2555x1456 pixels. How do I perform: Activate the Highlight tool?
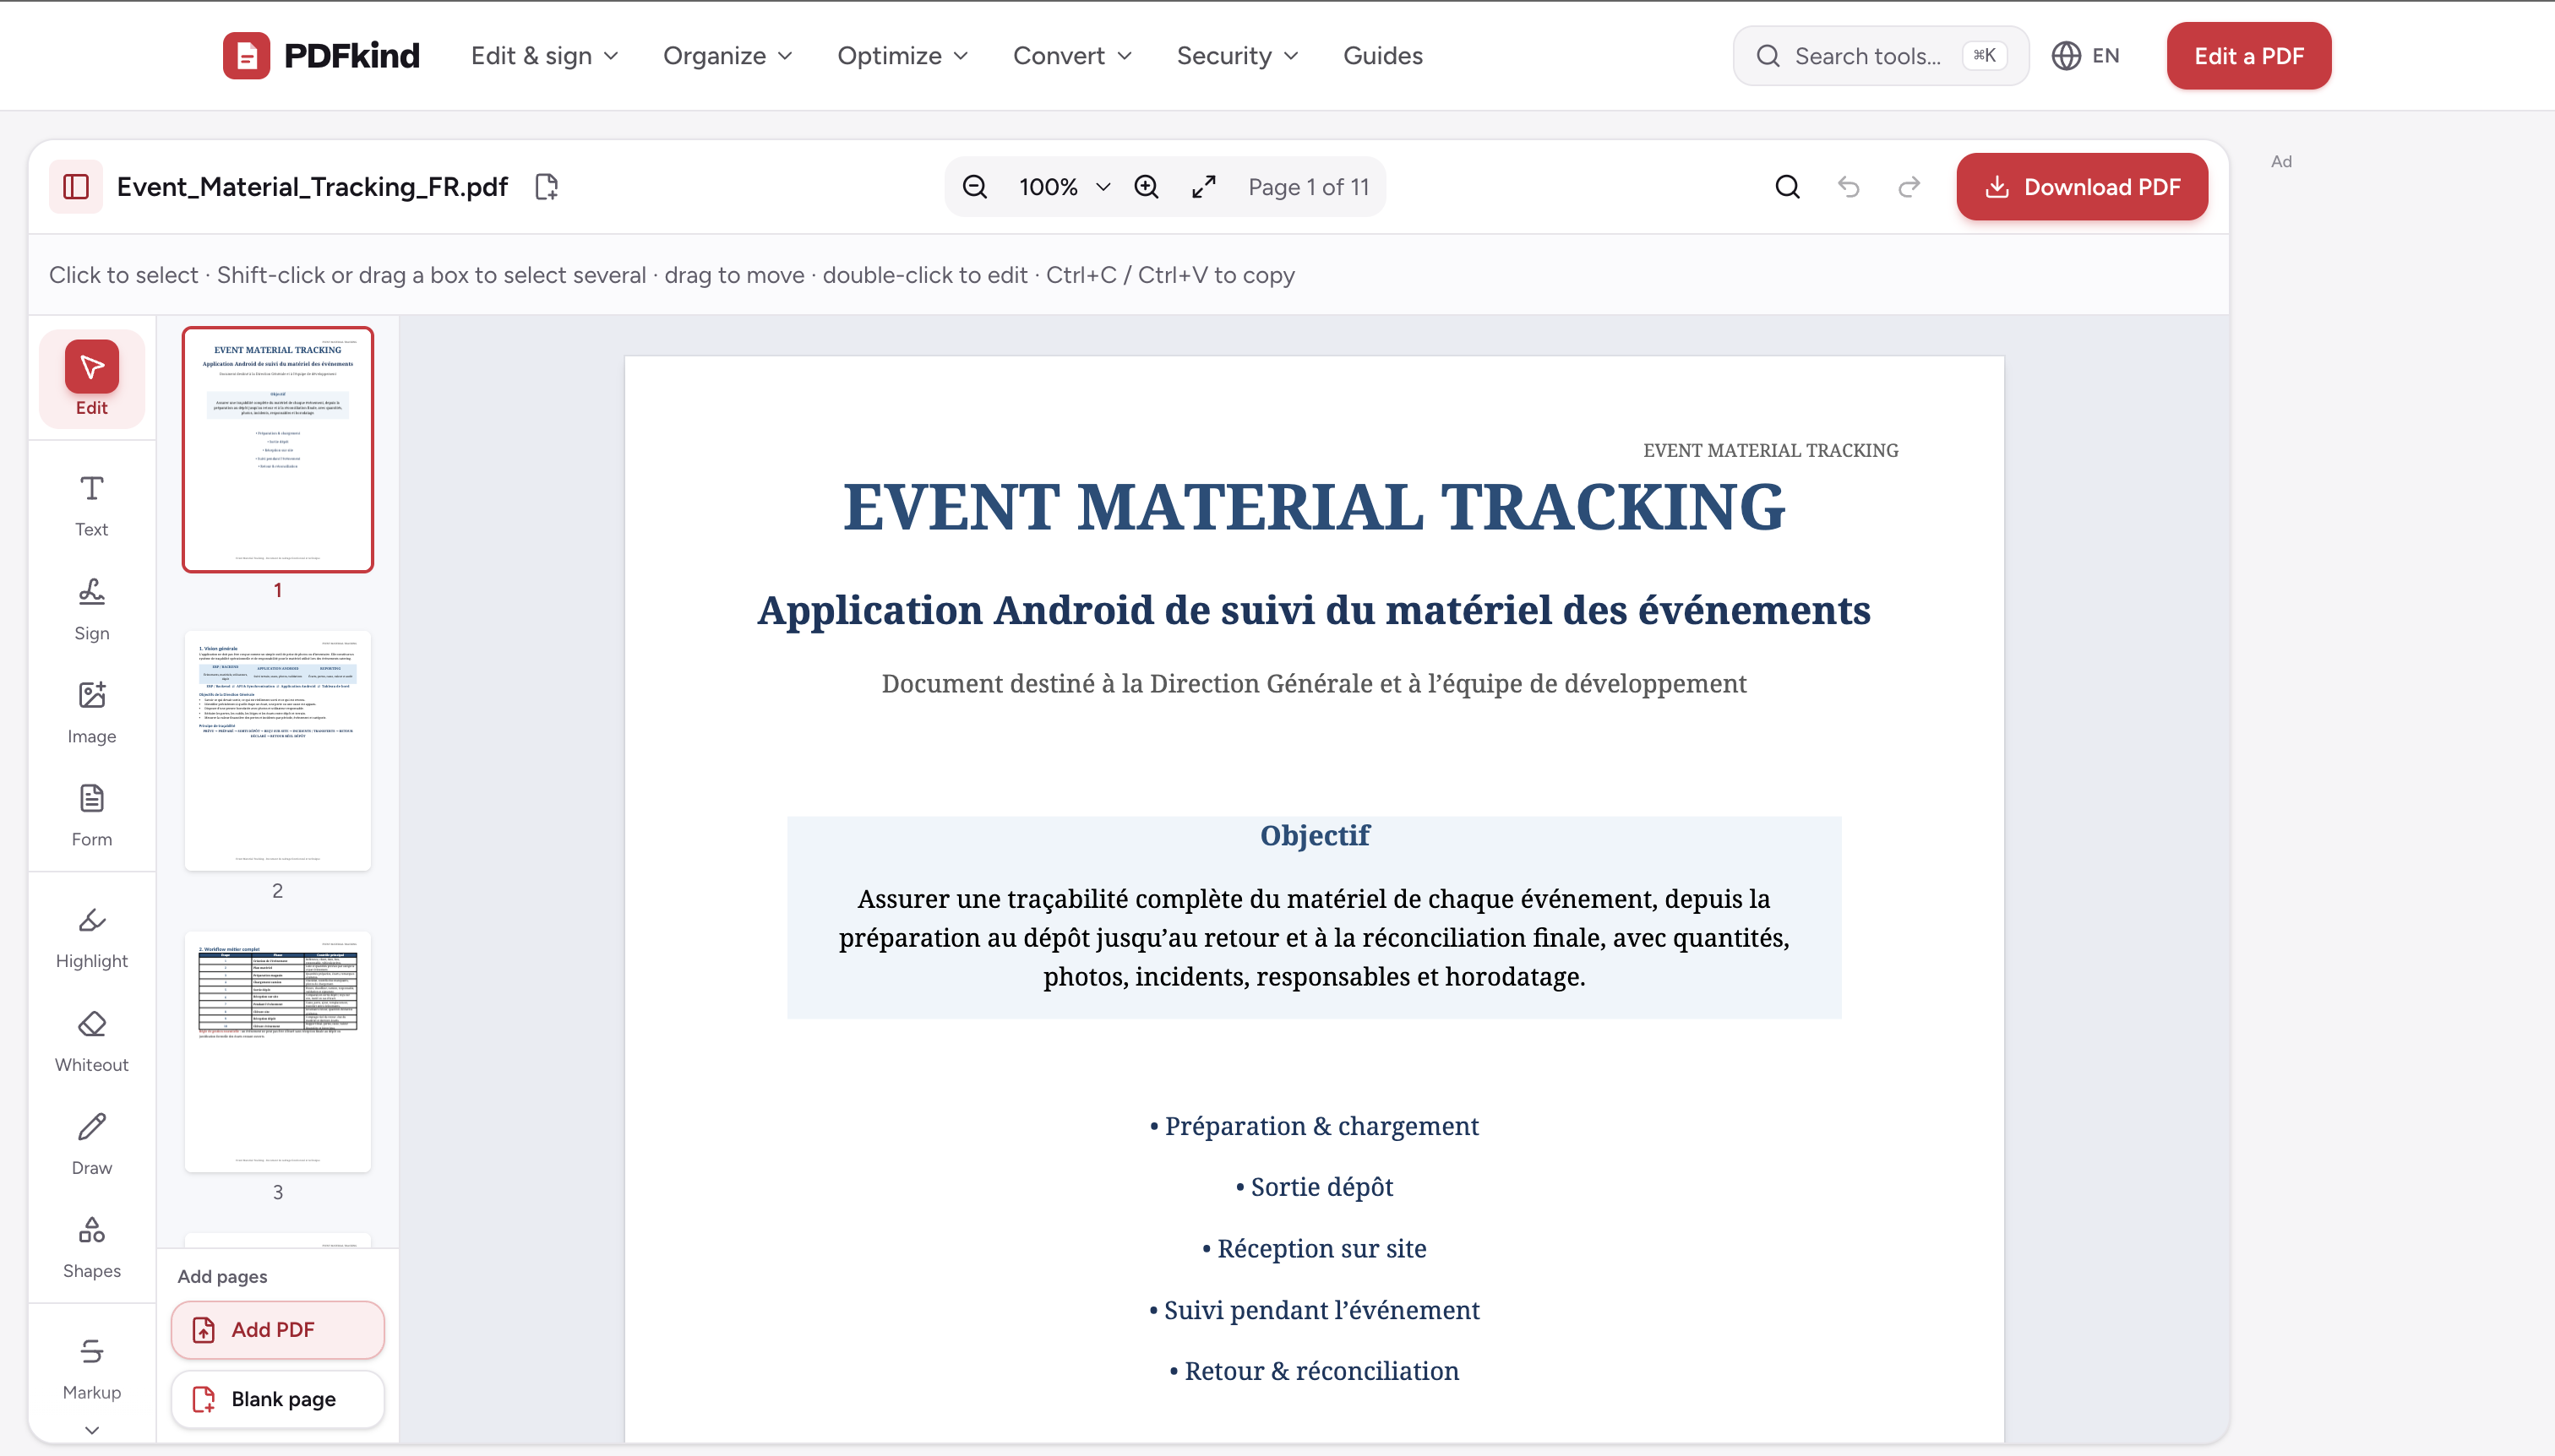91,938
